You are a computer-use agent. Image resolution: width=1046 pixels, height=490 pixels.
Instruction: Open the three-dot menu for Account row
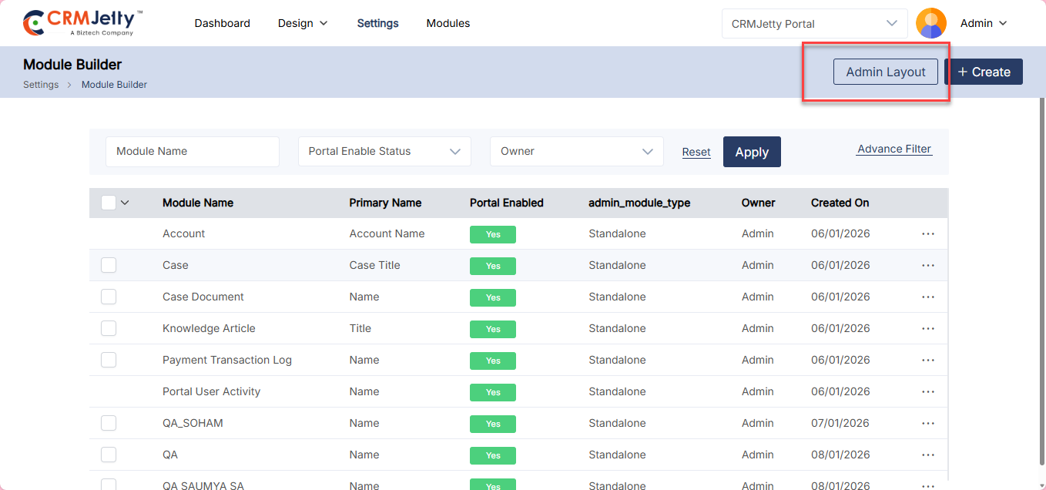[927, 233]
